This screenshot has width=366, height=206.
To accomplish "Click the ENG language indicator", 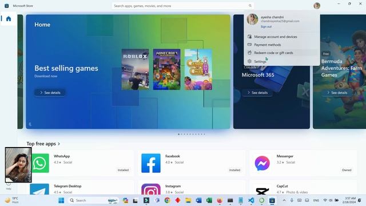I will pos(316,200).
